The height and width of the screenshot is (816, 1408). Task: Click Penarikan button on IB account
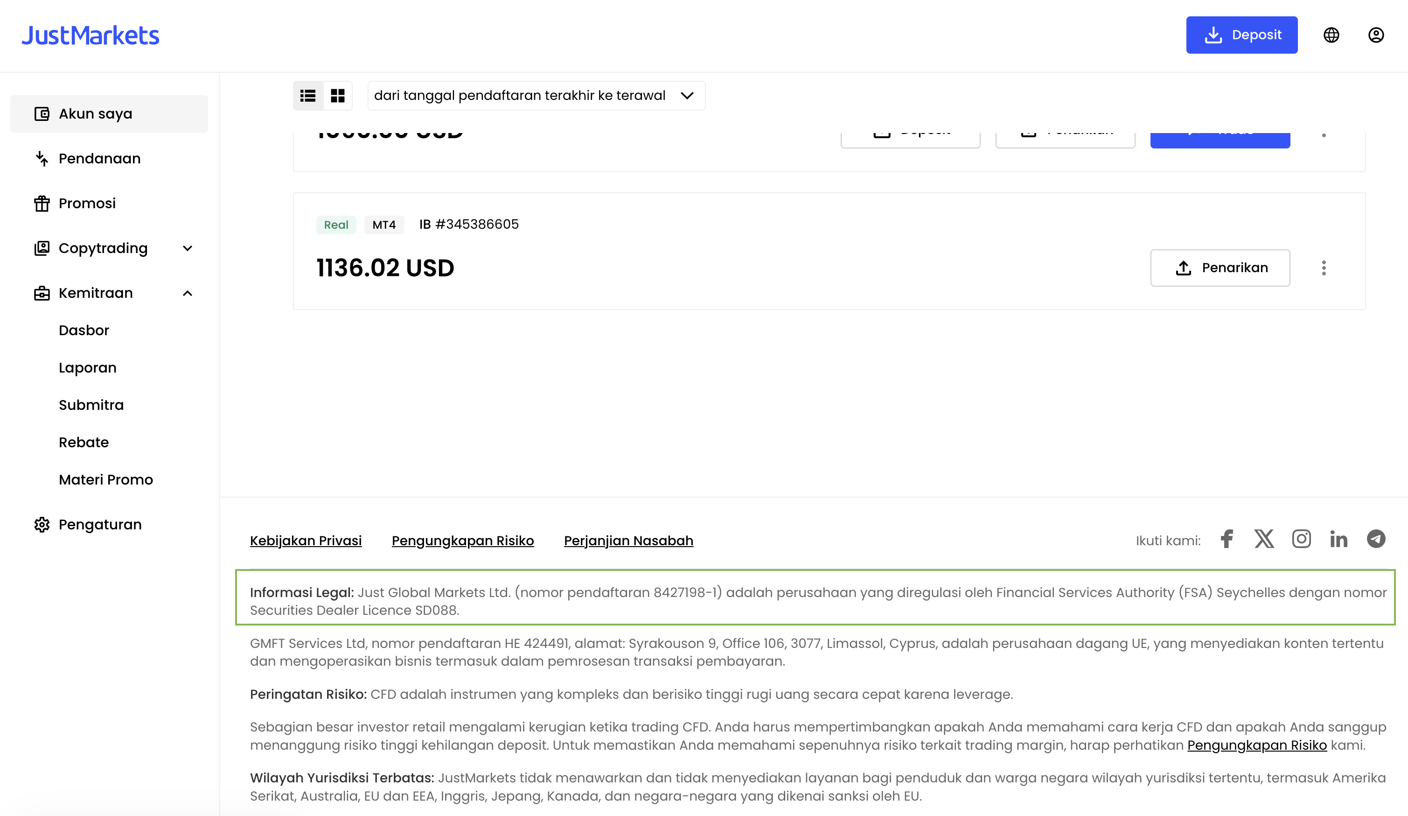1220,267
